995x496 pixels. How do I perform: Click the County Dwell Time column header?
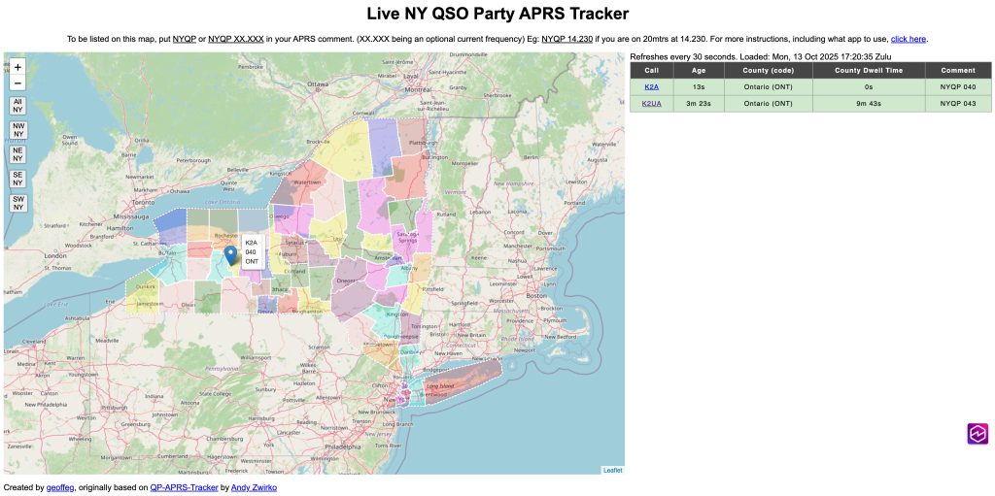[869, 70]
